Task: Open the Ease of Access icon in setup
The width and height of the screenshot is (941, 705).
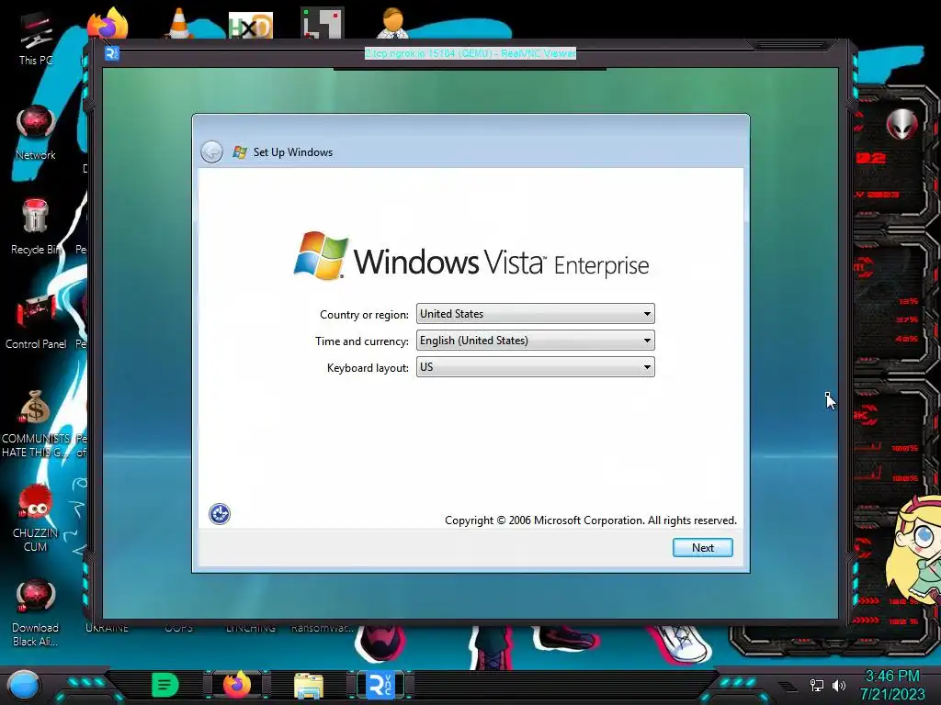Action: [220, 514]
